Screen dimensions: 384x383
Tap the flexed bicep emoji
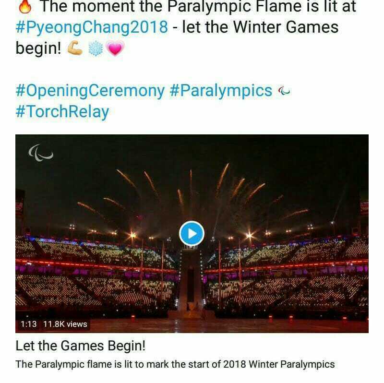click(x=75, y=48)
